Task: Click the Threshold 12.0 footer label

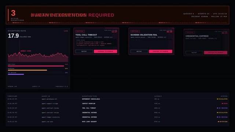Action: [x=62, y=87]
